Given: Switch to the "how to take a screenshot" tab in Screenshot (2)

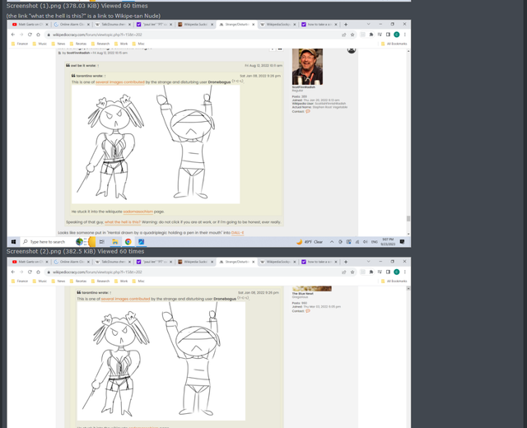Looking at the screenshot, I should 319,262.
